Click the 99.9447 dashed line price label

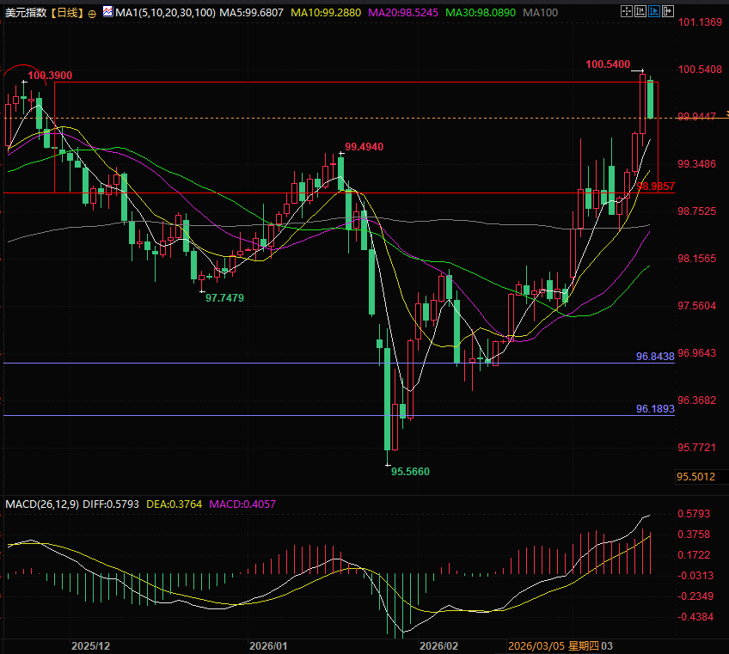tap(697, 117)
